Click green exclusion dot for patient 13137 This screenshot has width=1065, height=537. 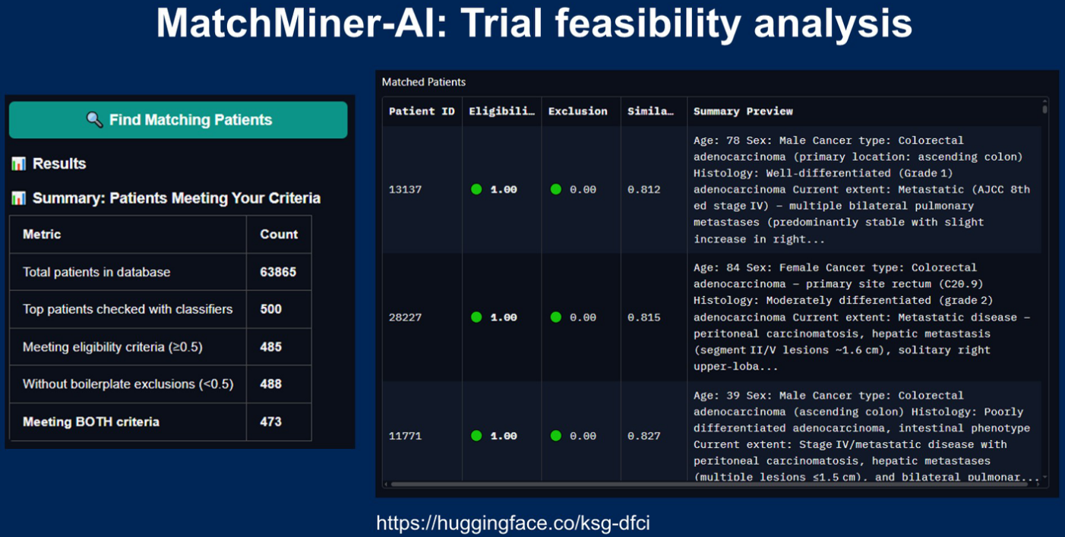[x=556, y=189]
